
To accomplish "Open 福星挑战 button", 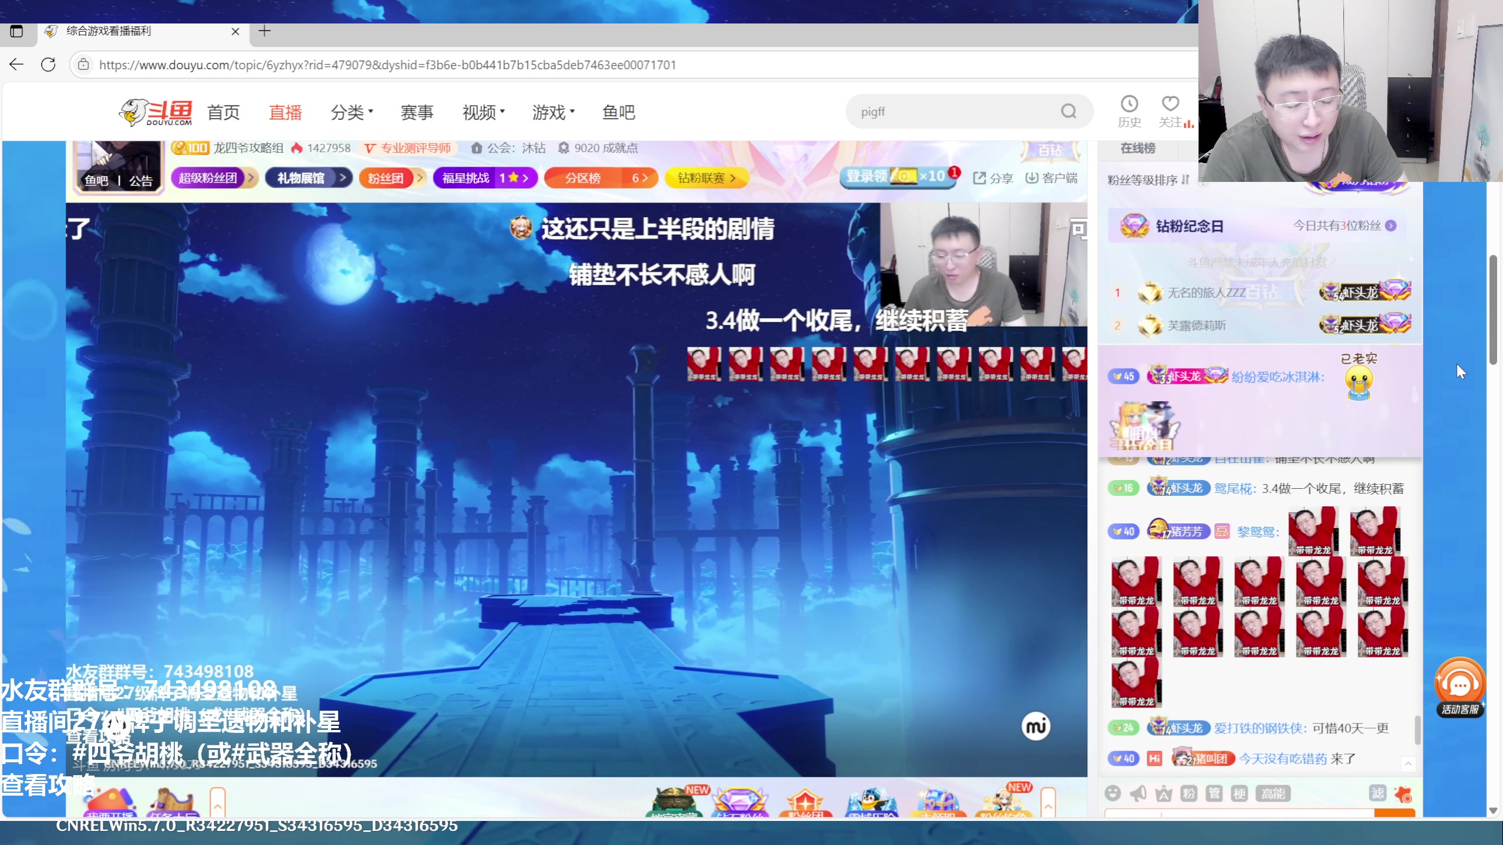I will [485, 178].
